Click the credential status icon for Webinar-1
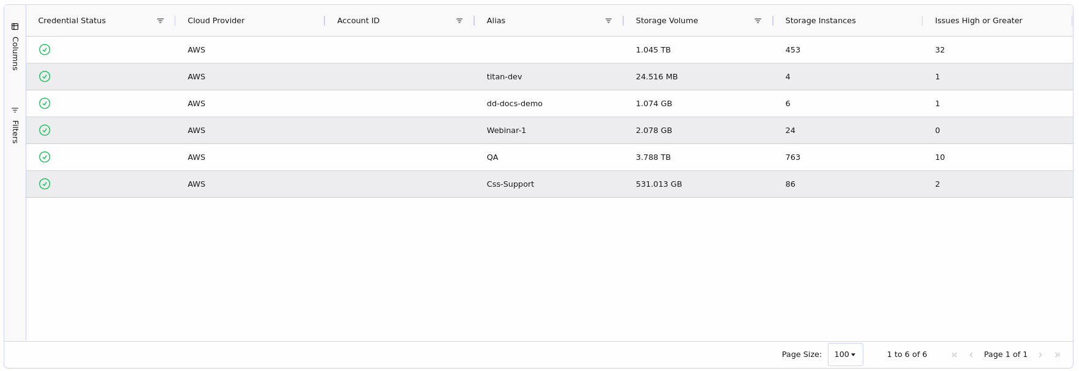Image resolution: width=1079 pixels, height=371 pixels. pyautogui.click(x=45, y=130)
